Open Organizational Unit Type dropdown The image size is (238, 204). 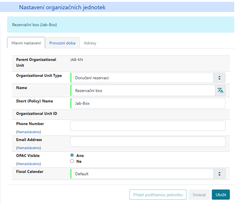(143, 78)
